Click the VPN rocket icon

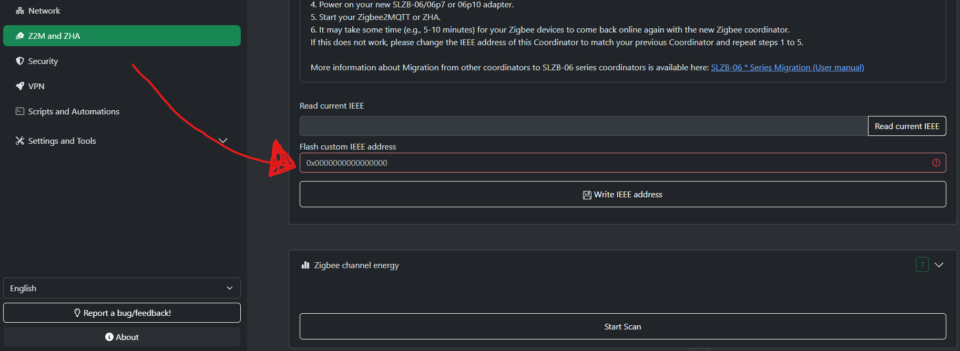(20, 86)
